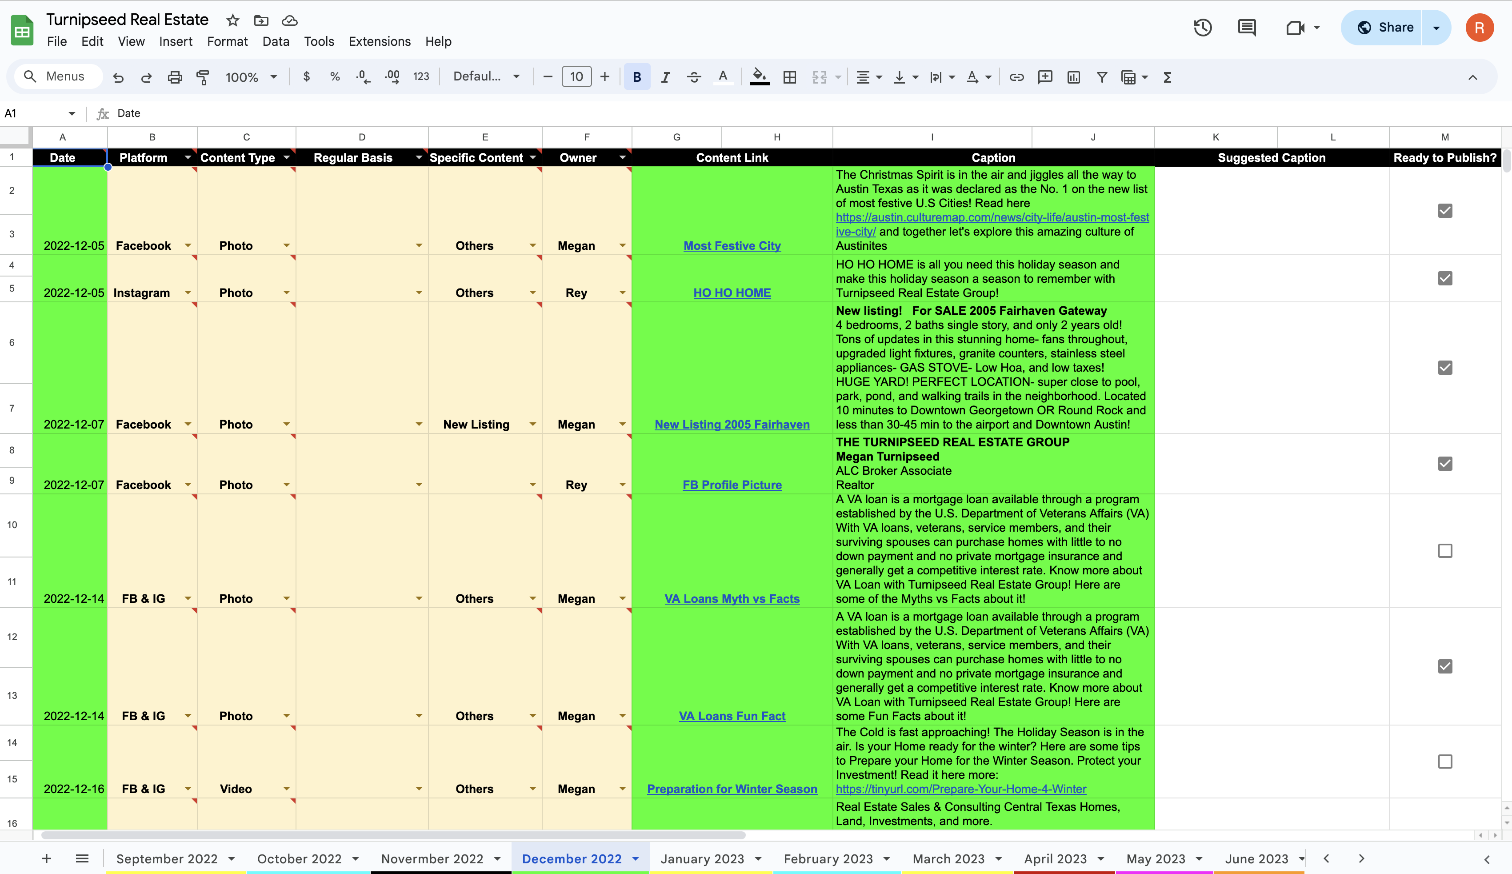Open the Extensions menu
This screenshot has width=1512, height=874.
380,41
